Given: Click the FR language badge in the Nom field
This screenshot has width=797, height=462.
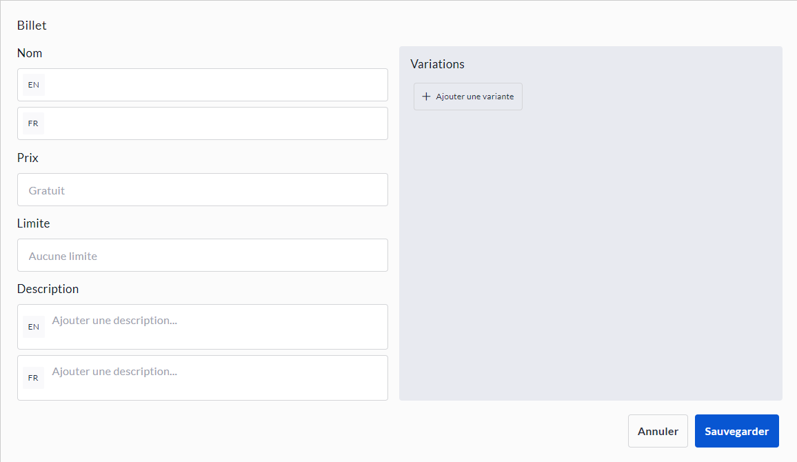Looking at the screenshot, I should tap(33, 123).
